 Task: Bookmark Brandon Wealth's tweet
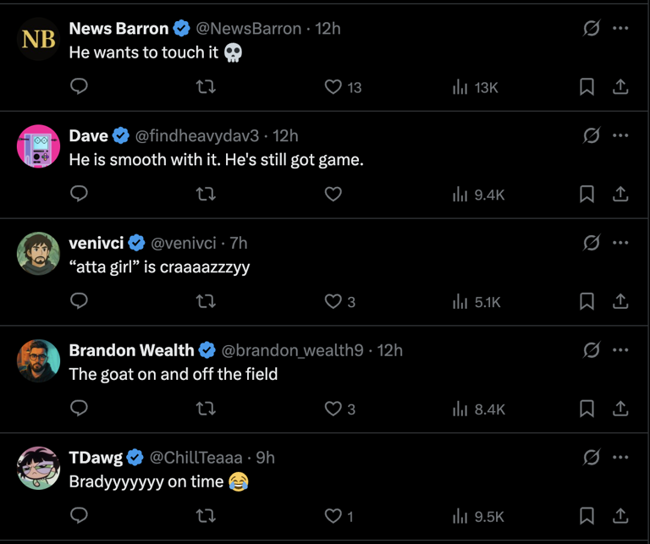(x=587, y=409)
